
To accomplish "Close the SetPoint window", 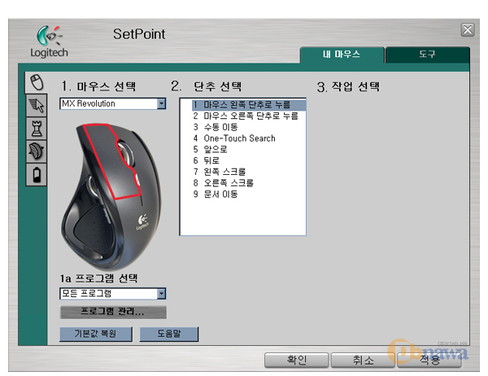I will [468, 30].
